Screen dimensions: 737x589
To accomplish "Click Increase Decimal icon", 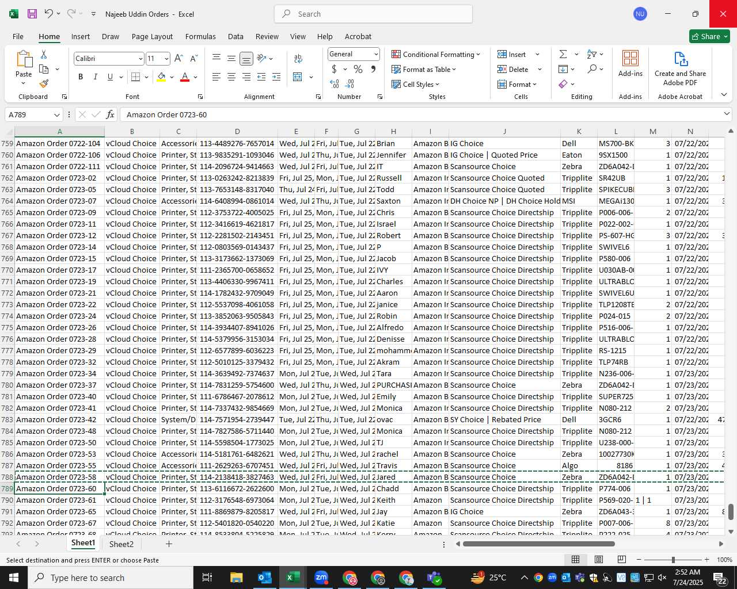I will (x=335, y=84).
